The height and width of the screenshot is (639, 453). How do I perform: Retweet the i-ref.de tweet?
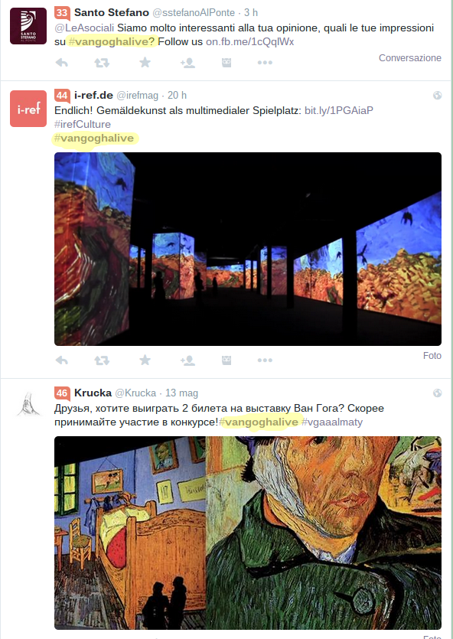click(102, 360)
